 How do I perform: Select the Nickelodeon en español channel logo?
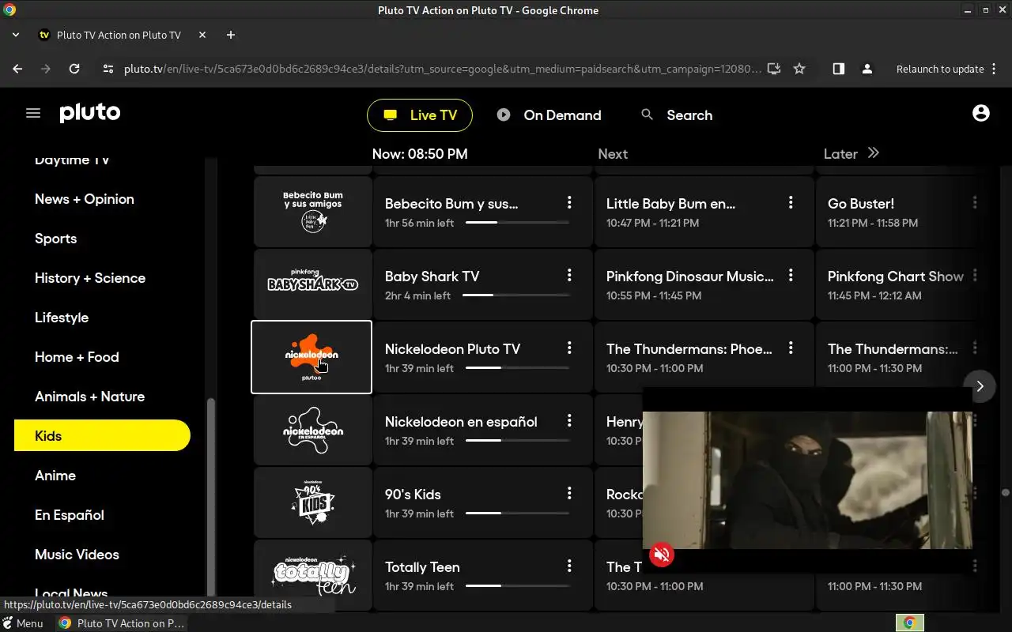coord(312,430)
